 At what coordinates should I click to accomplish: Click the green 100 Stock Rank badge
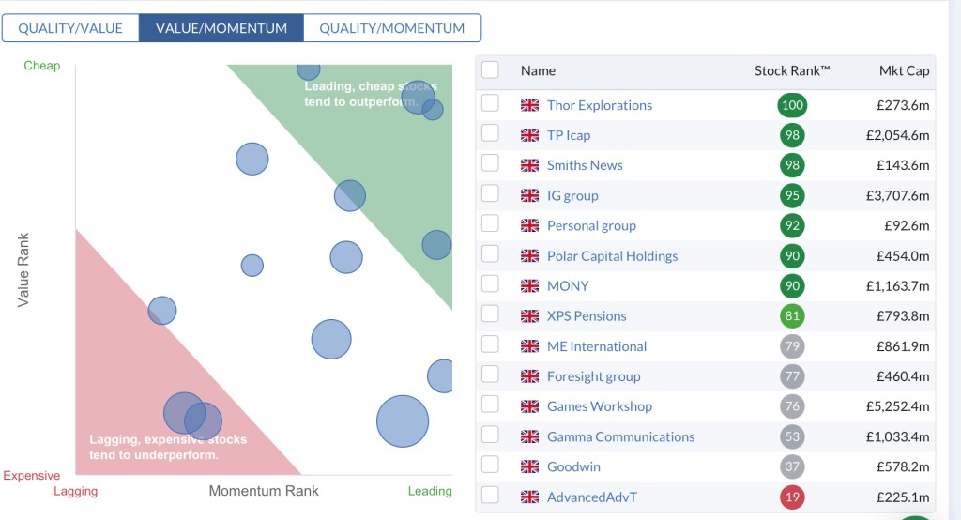tap(792, 105)
